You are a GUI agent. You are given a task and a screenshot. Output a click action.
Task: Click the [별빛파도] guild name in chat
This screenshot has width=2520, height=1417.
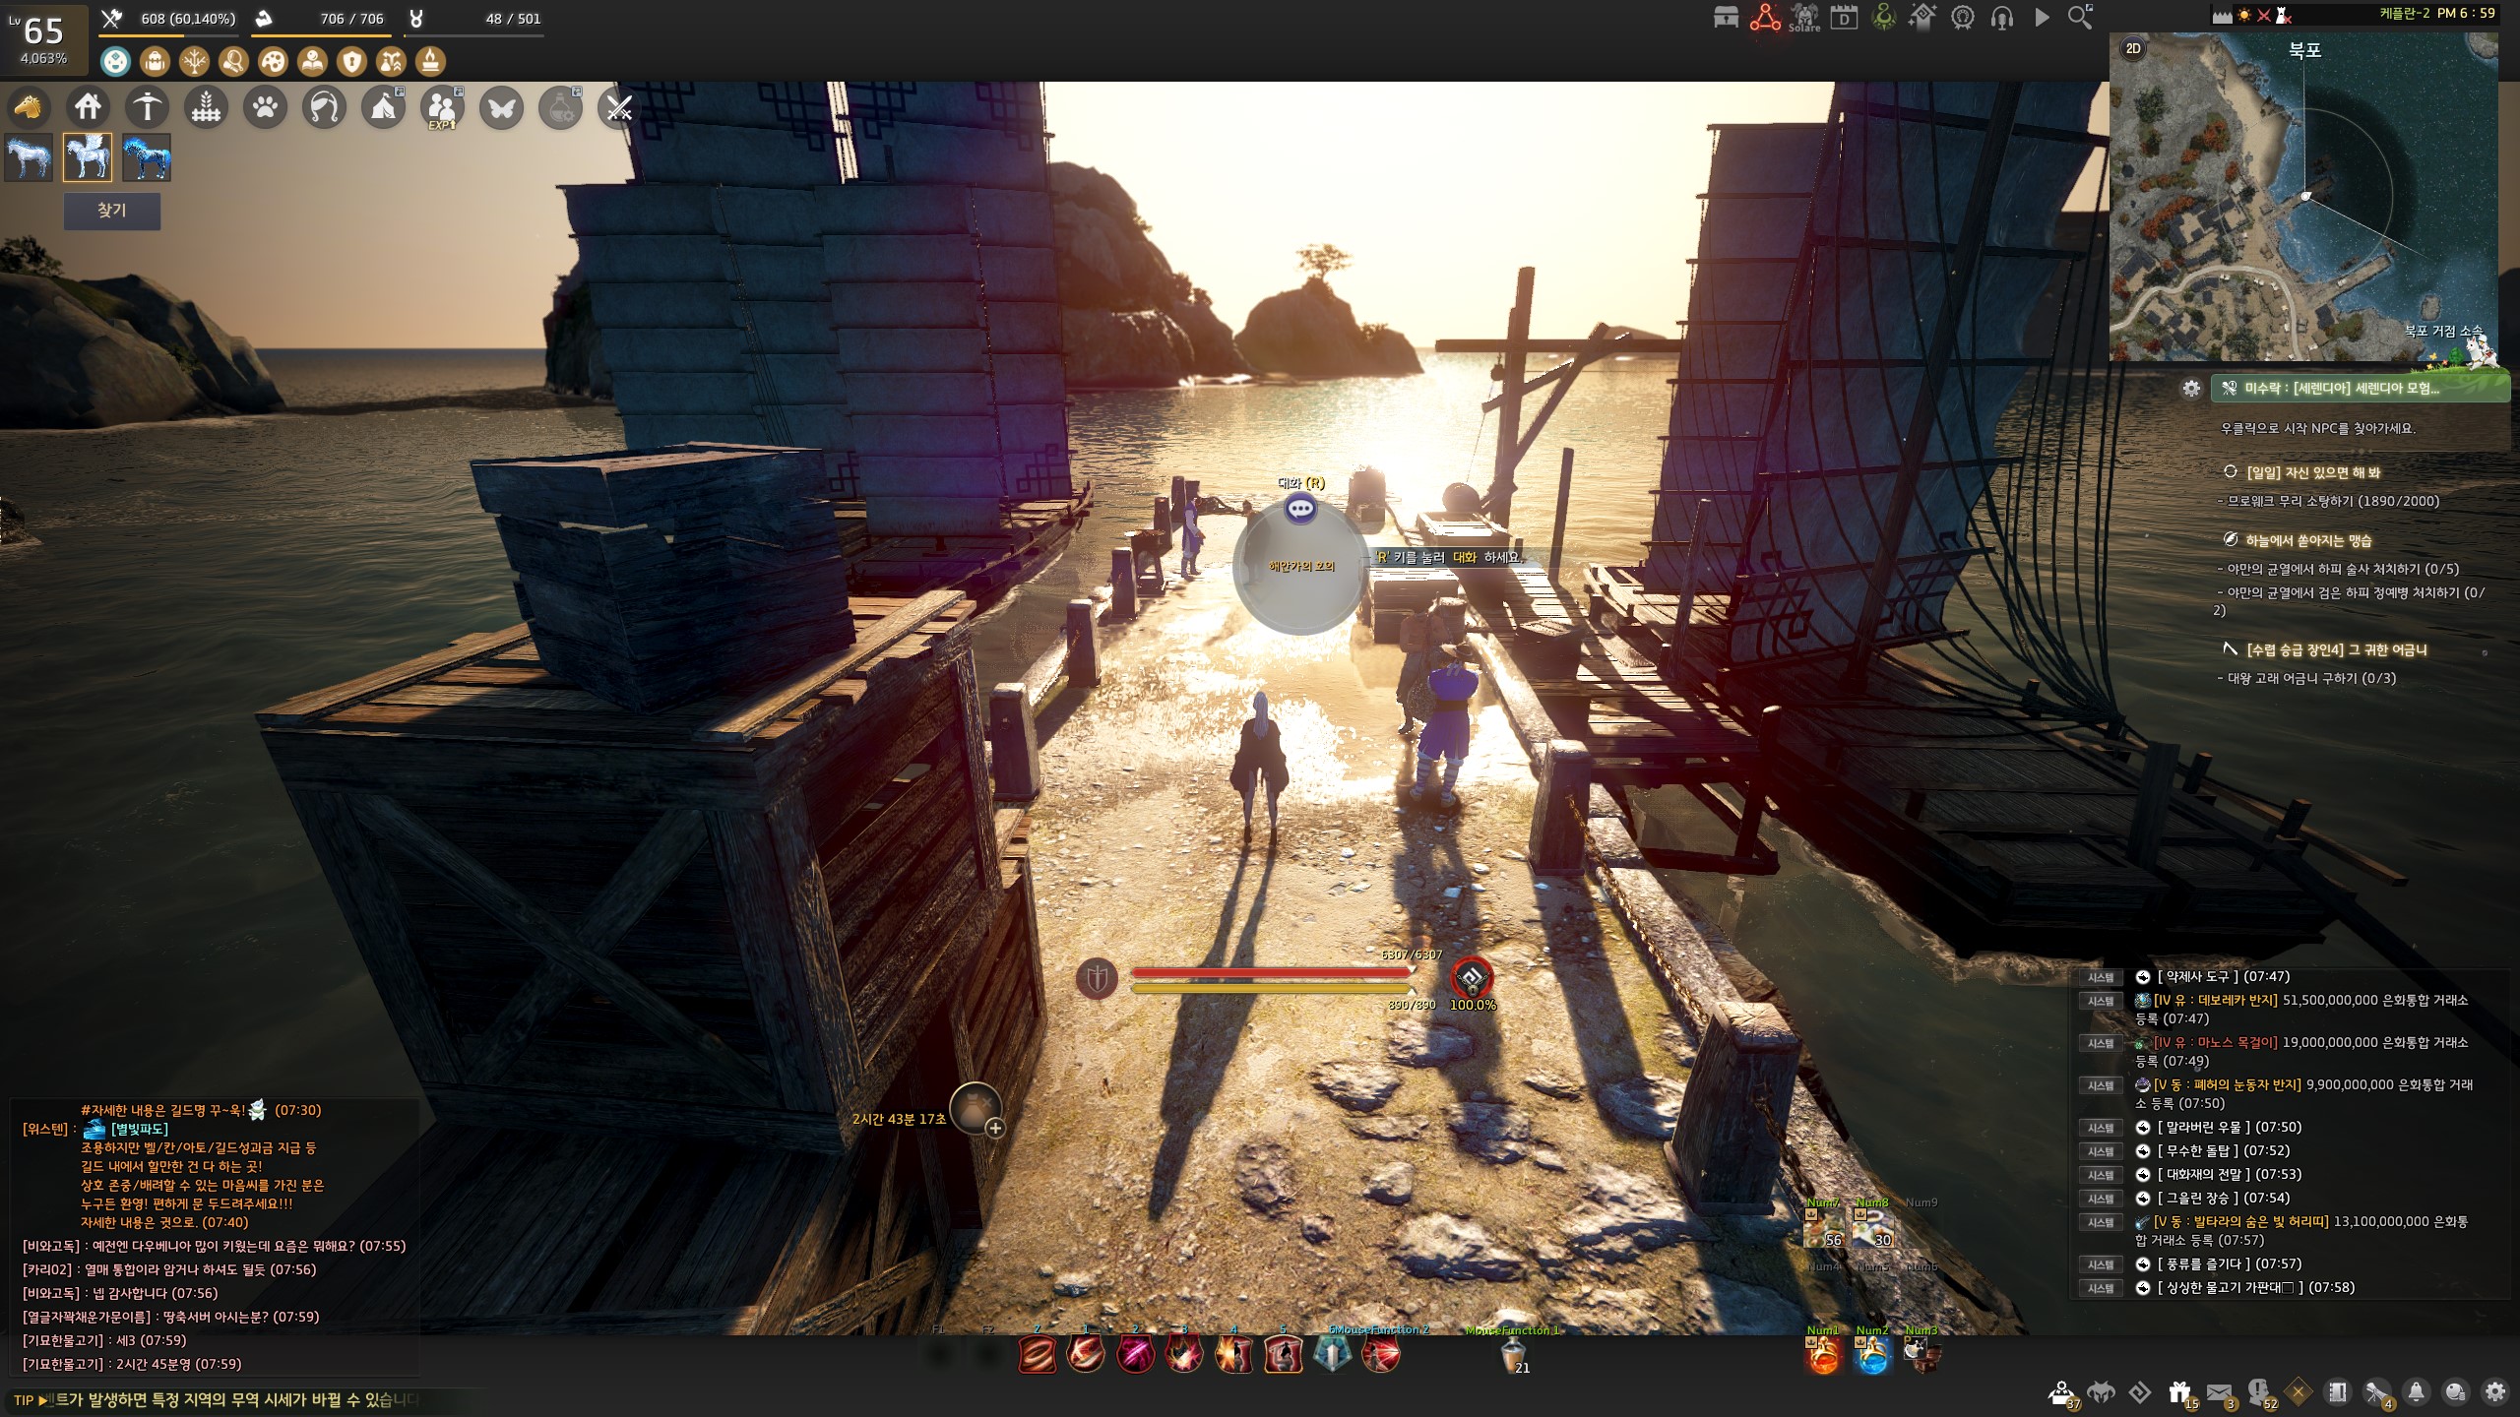[140, 1129]
